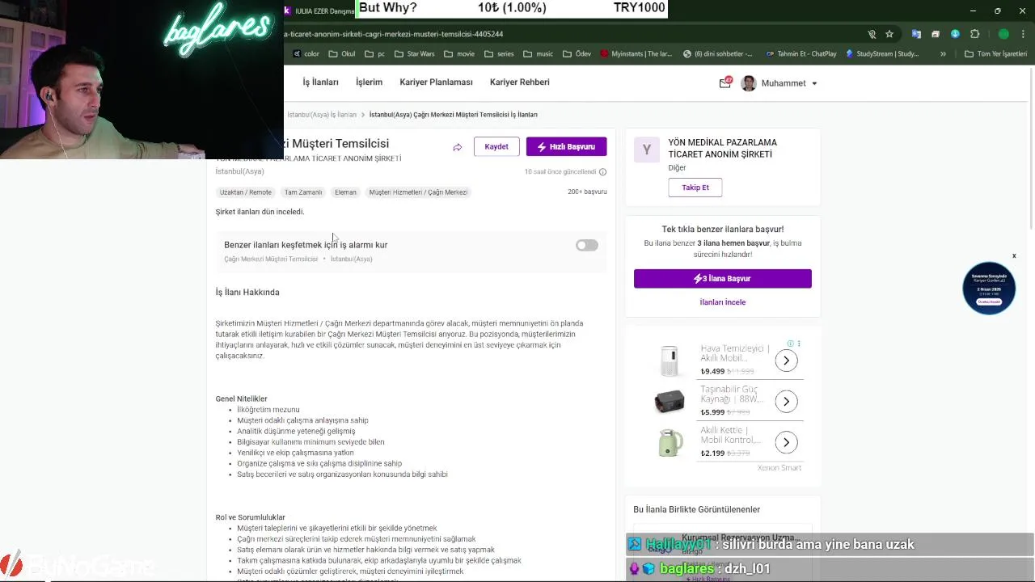Click Takip Et to follow company
This screenshot has height=582, width=1035.
click(x=695, y=188)
